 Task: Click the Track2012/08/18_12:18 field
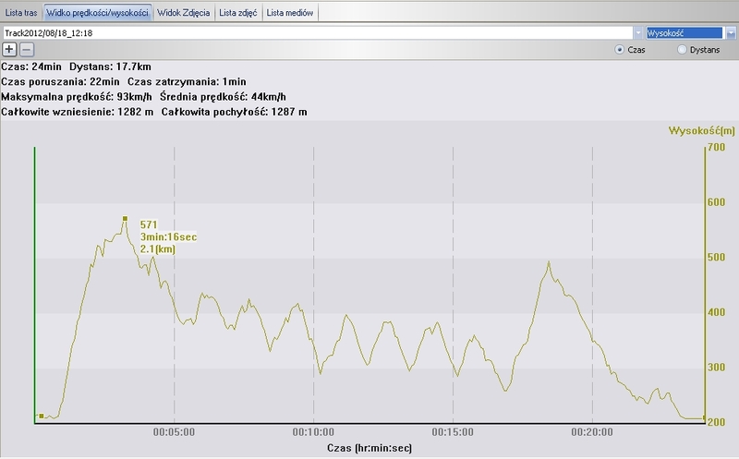coord(318,33)
